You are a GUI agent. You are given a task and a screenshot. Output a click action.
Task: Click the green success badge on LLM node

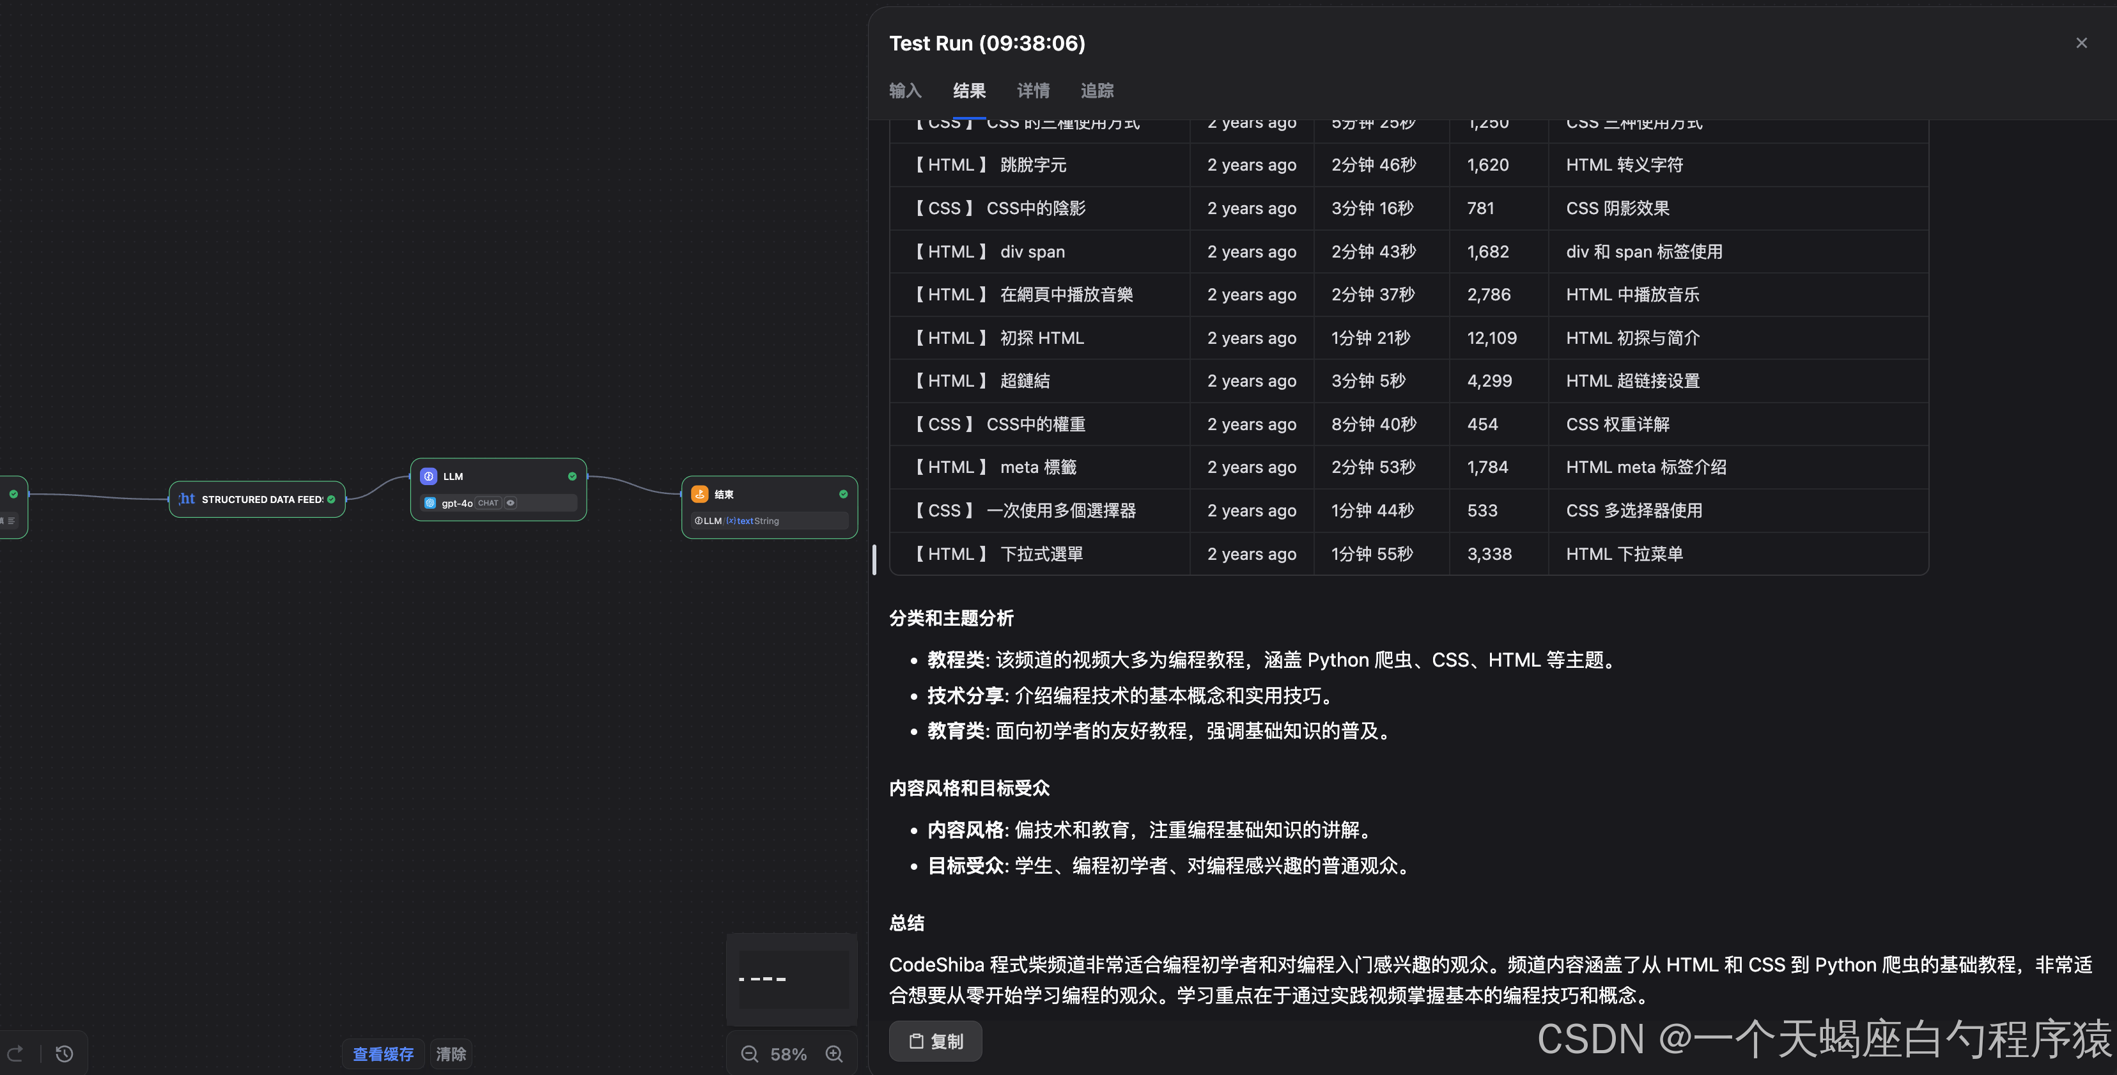[x=571, y=476]
